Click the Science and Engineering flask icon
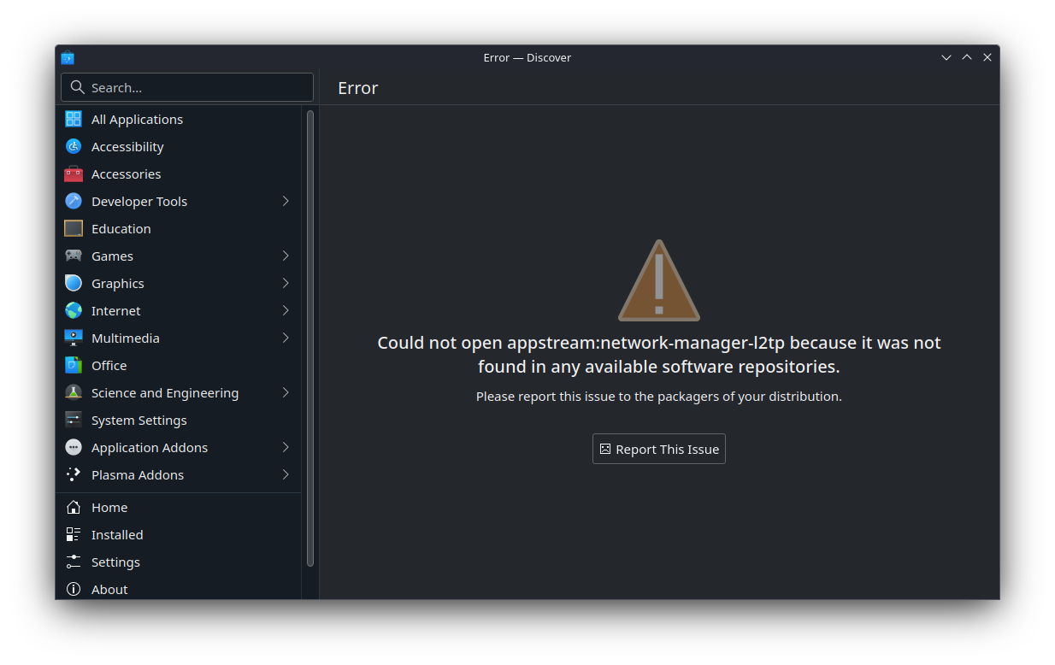Screen dimensions: 1055x665 click(x=74, y=392)
